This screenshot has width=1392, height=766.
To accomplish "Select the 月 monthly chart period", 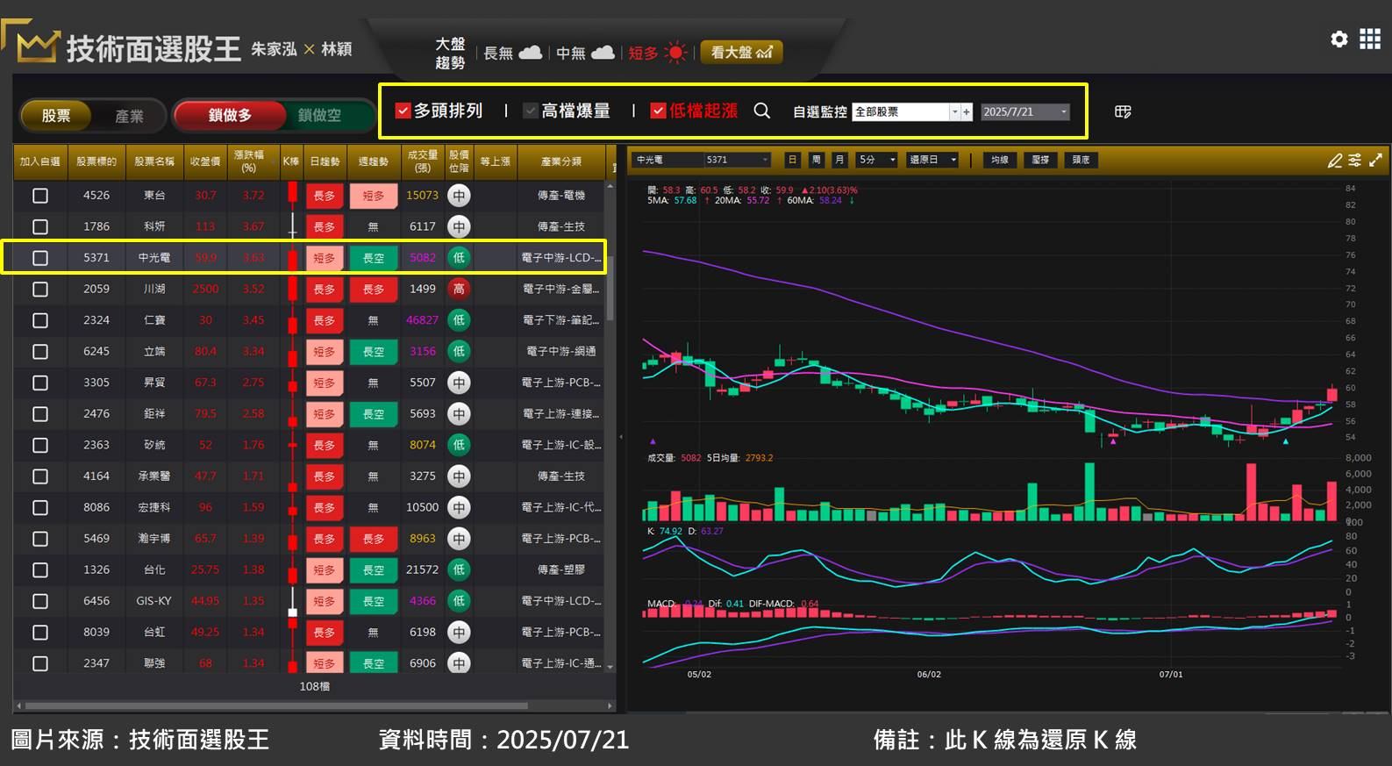I will 839,160.
